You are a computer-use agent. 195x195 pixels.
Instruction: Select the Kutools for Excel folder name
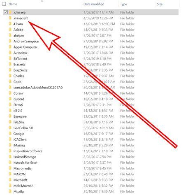coord(25,163)
